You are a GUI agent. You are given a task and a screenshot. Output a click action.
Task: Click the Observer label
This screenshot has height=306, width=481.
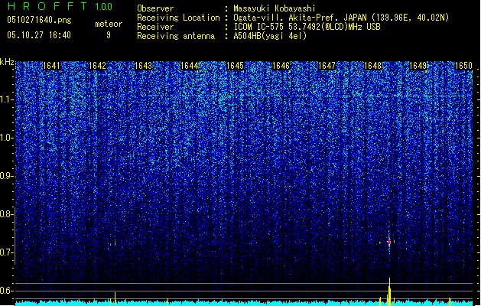155,8
